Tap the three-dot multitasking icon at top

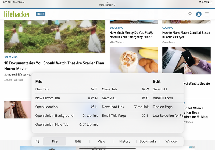[107, 2]
